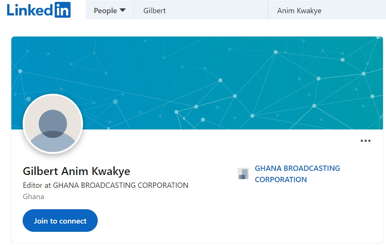Click the downward arrow next to People
This screenshot has width=386, height=245.
point(123,10)
